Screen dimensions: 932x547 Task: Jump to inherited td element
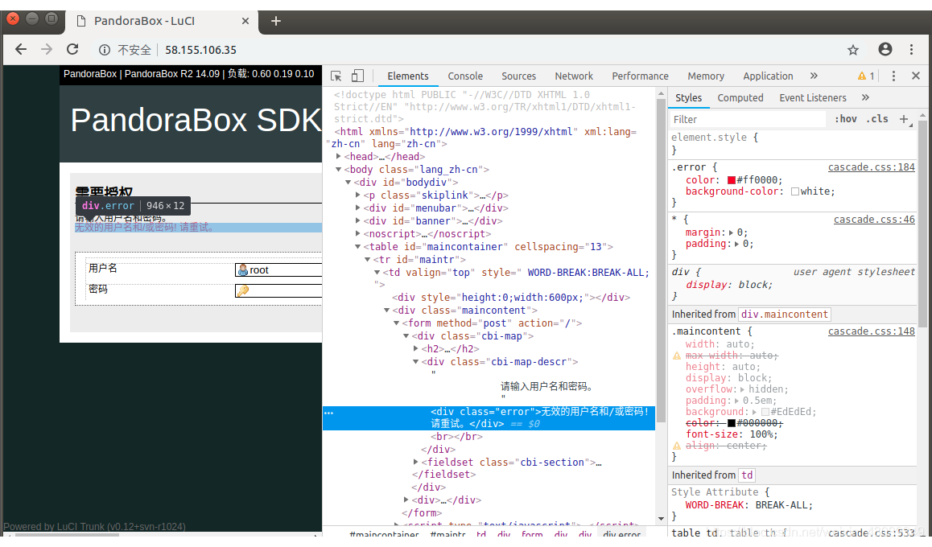click(x=747, y=475)
